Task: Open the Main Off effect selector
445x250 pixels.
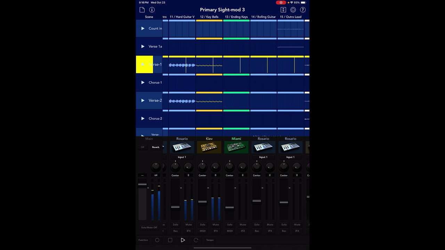Action: [x=143, y=147]
